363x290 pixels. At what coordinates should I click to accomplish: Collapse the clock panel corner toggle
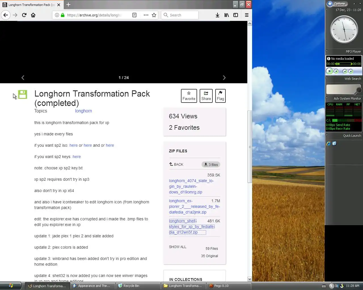tap(327, 9)
